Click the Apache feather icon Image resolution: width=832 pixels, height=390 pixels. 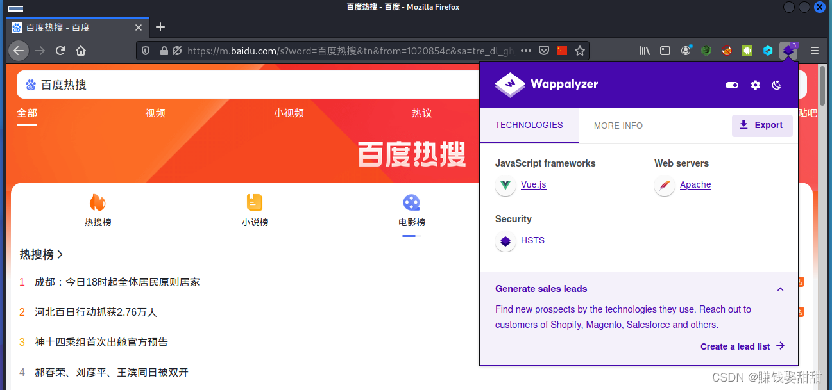pos(665,186)
